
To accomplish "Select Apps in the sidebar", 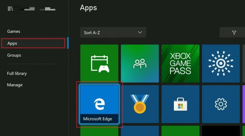I will tap(12, 43).
